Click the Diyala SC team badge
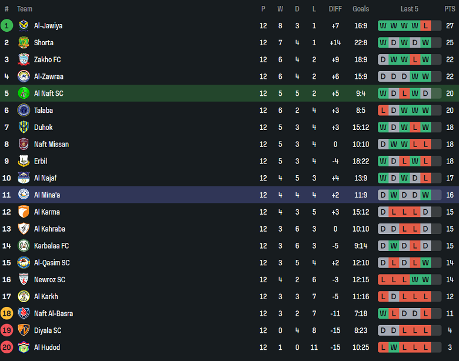Viewport: 459px width, 361px height. pos(24,330)
